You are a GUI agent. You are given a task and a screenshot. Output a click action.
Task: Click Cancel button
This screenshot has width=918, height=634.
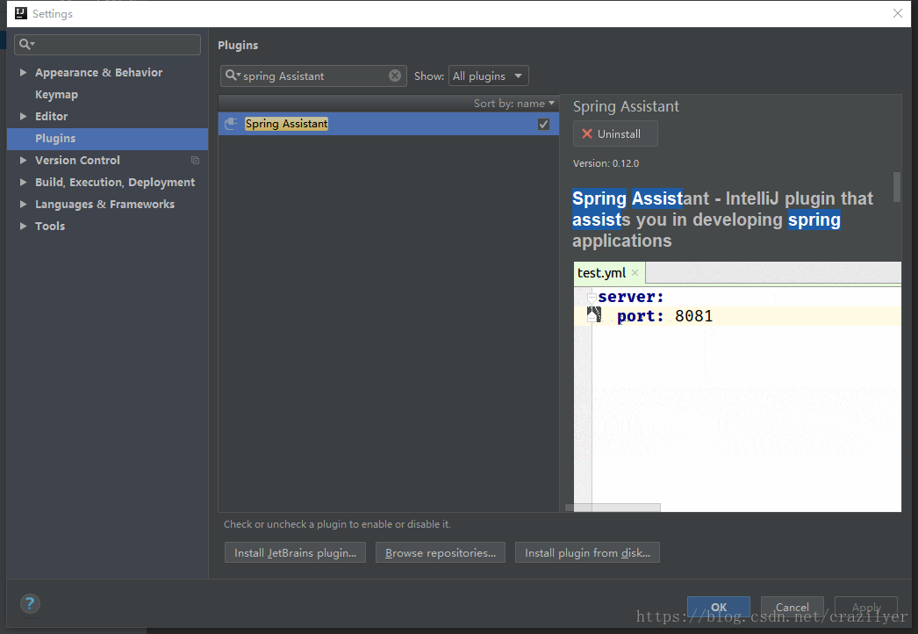click(x=792, y=607)
